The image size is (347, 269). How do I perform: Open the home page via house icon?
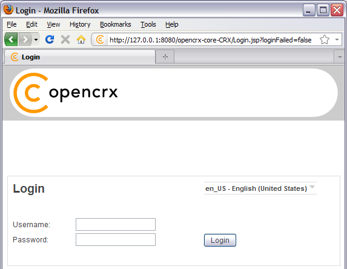(x=81, y=39)
